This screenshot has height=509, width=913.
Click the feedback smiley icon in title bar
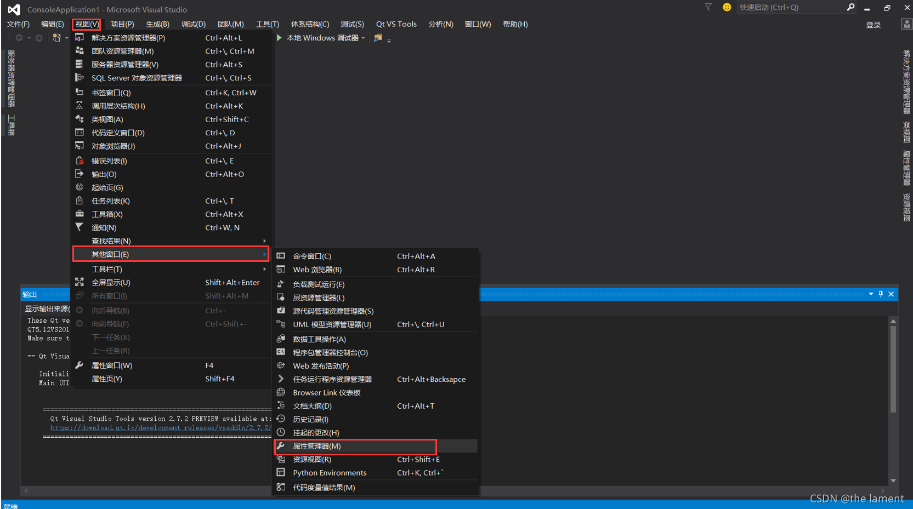pos(727,7)
